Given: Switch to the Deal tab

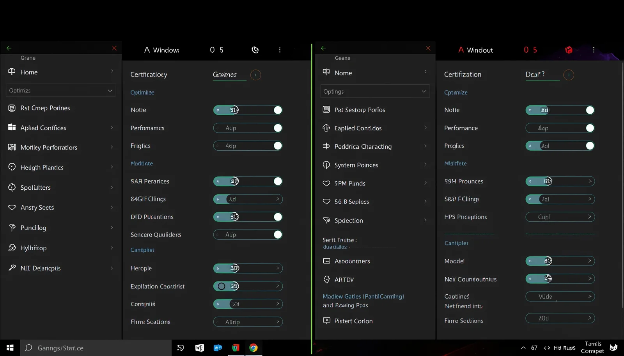Looking at the screenshot, I should (535, 74).
